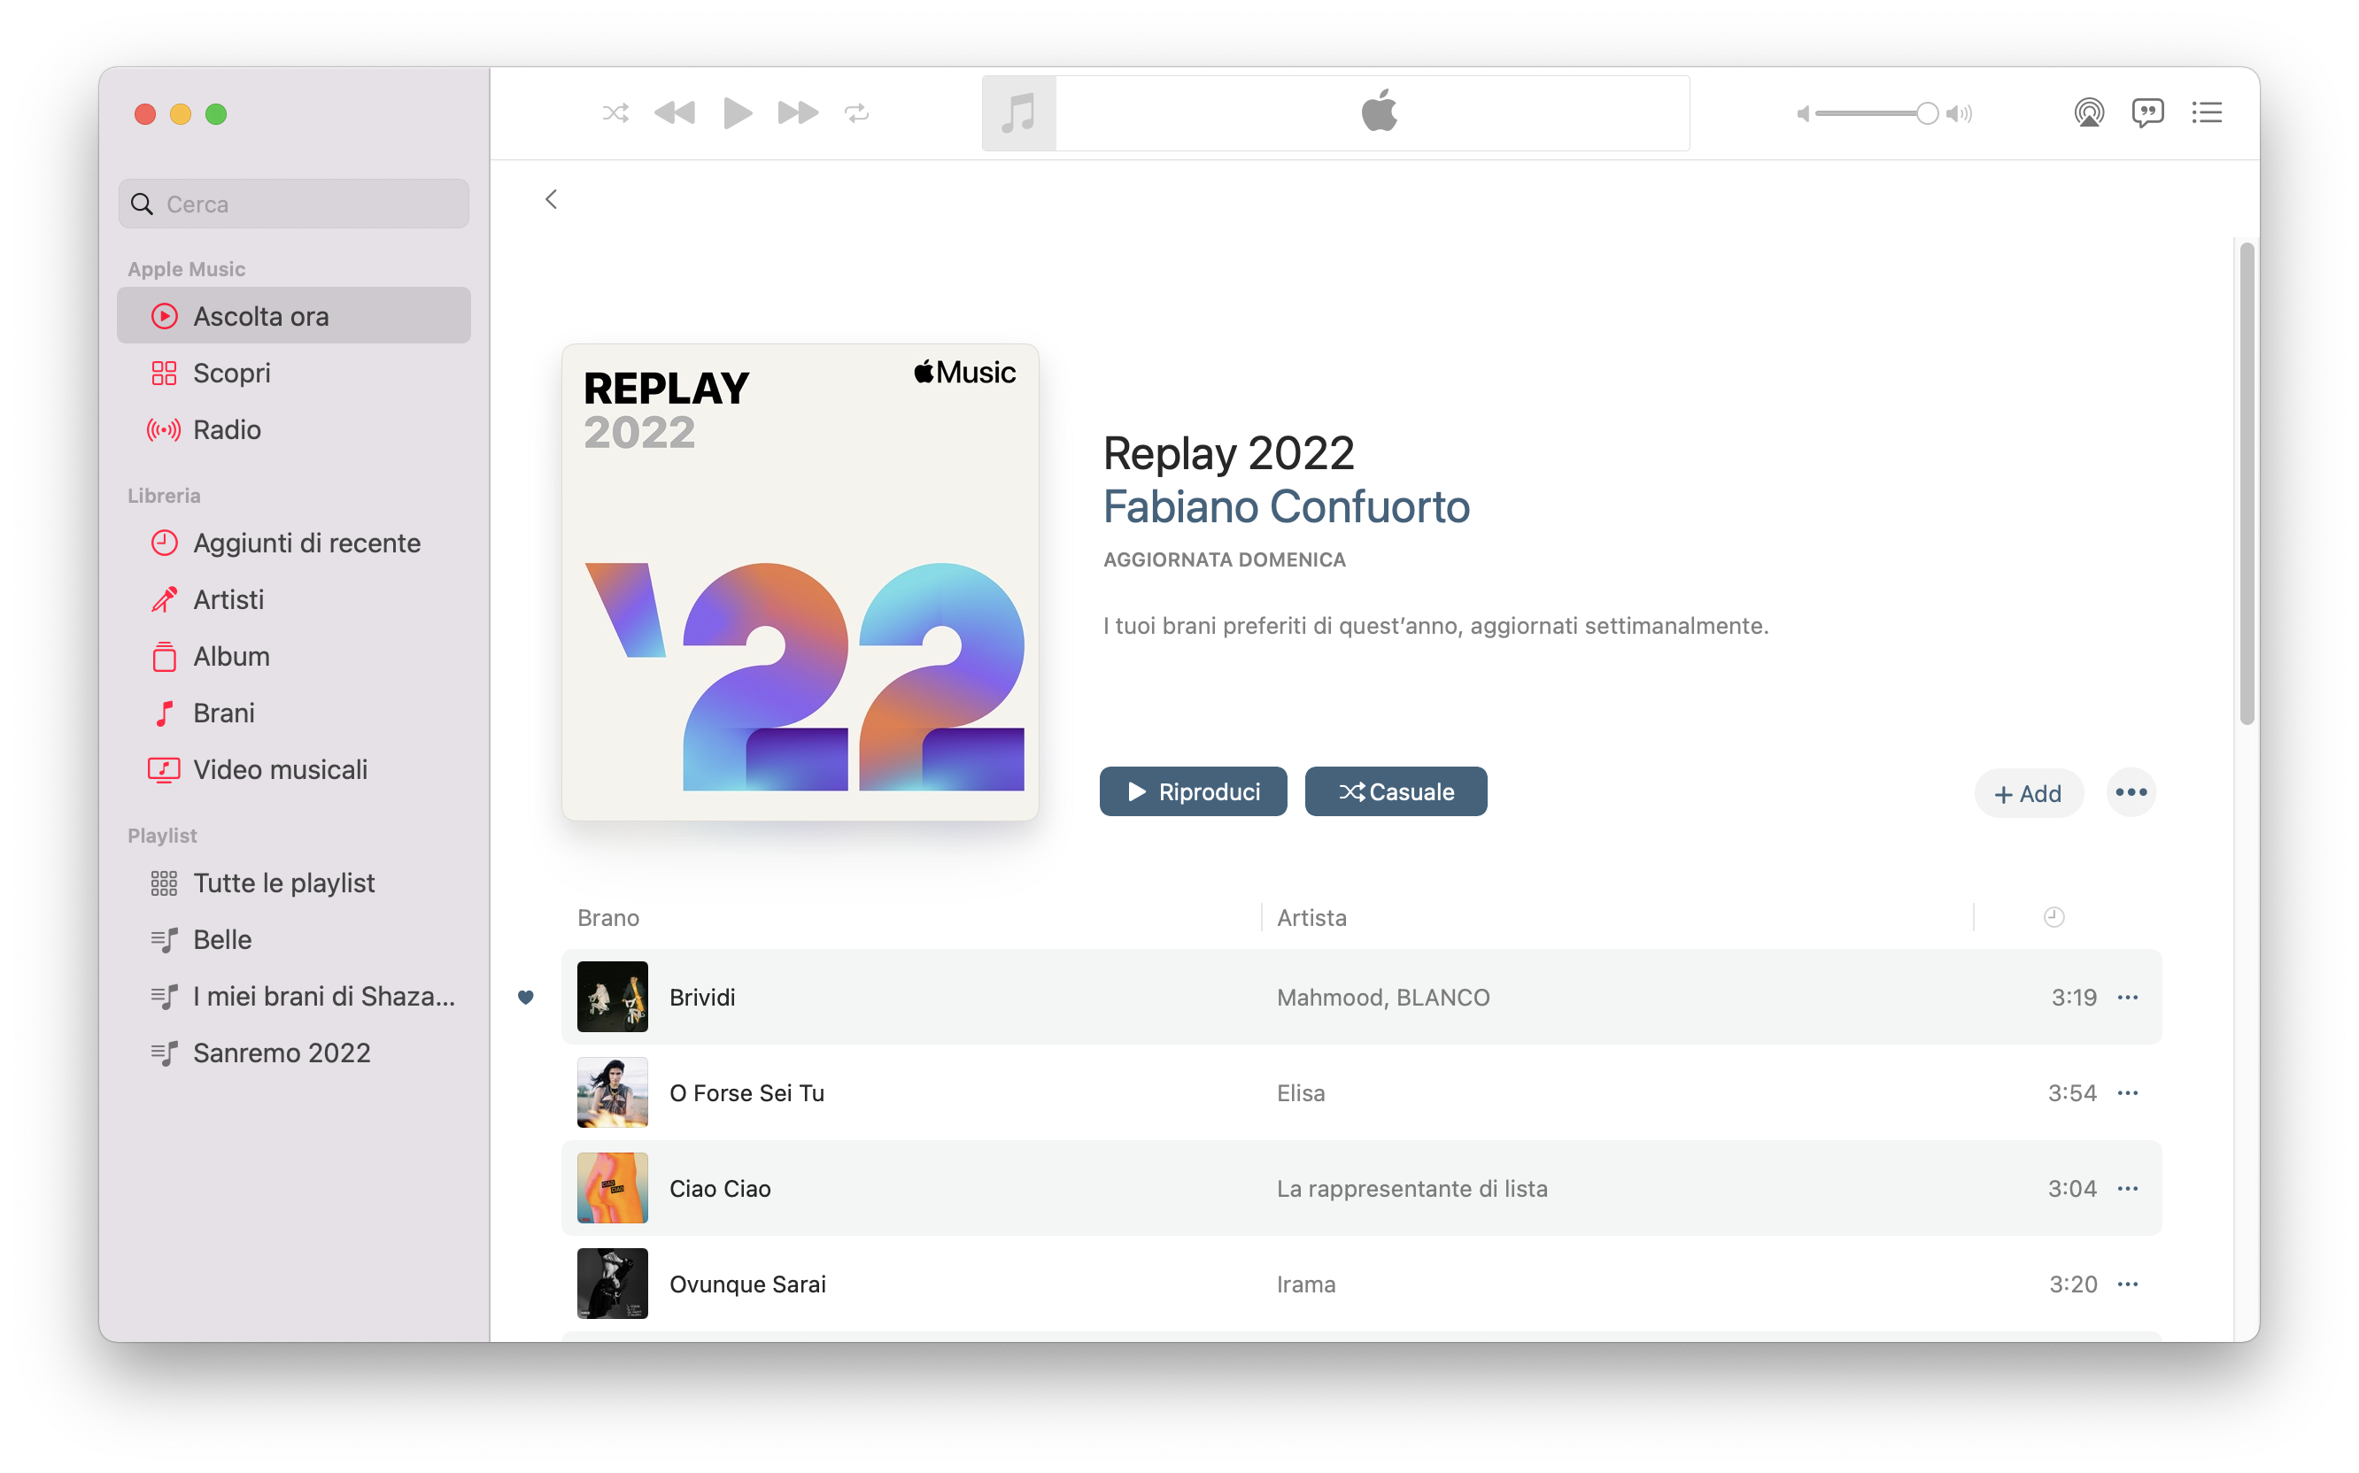
Task: Open Radio section
Action: 294,429
